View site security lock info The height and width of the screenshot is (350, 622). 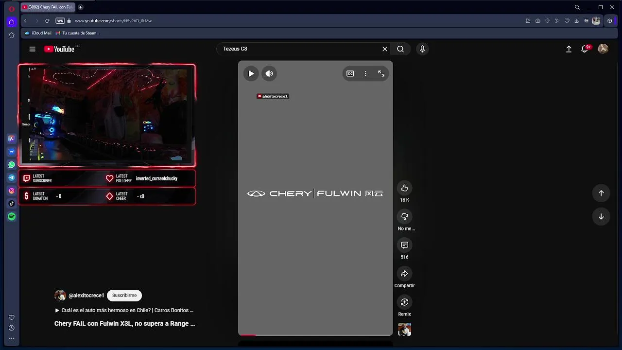(x=69, y=21)
